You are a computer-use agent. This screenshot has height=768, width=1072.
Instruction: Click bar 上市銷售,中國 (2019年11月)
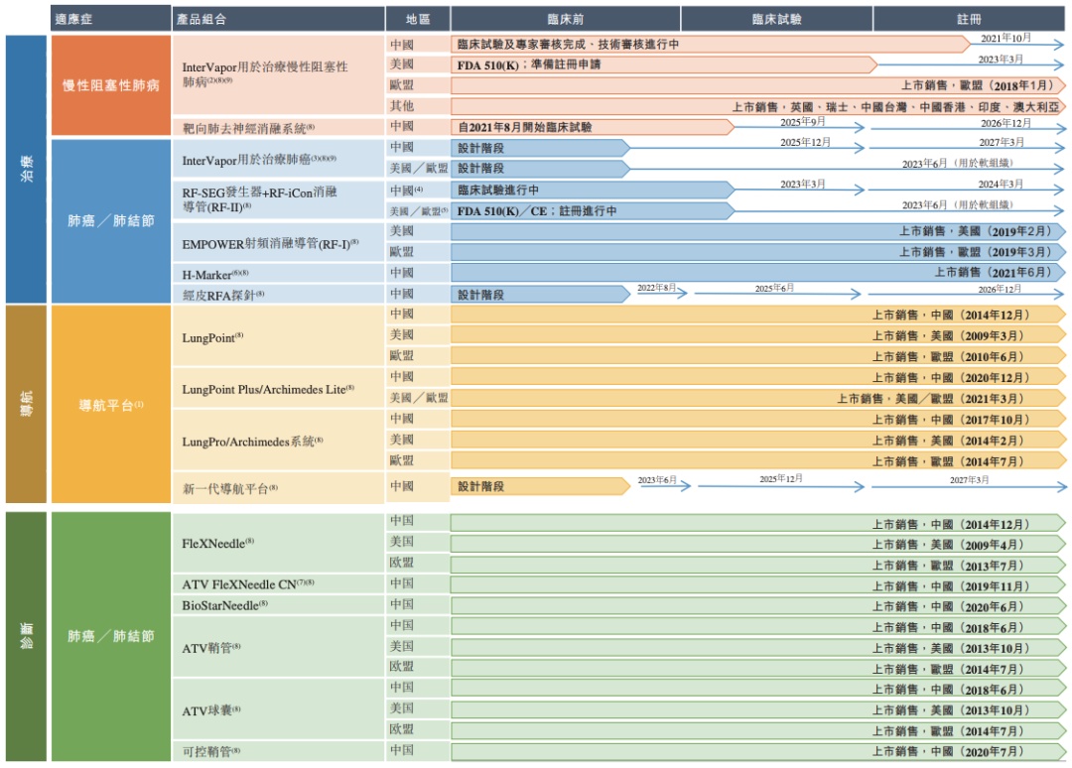click(x=758, y=586)
